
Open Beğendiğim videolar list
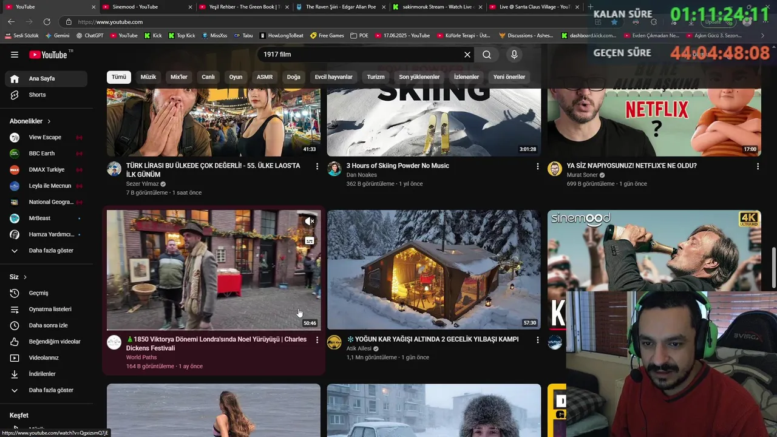(46, 342)
